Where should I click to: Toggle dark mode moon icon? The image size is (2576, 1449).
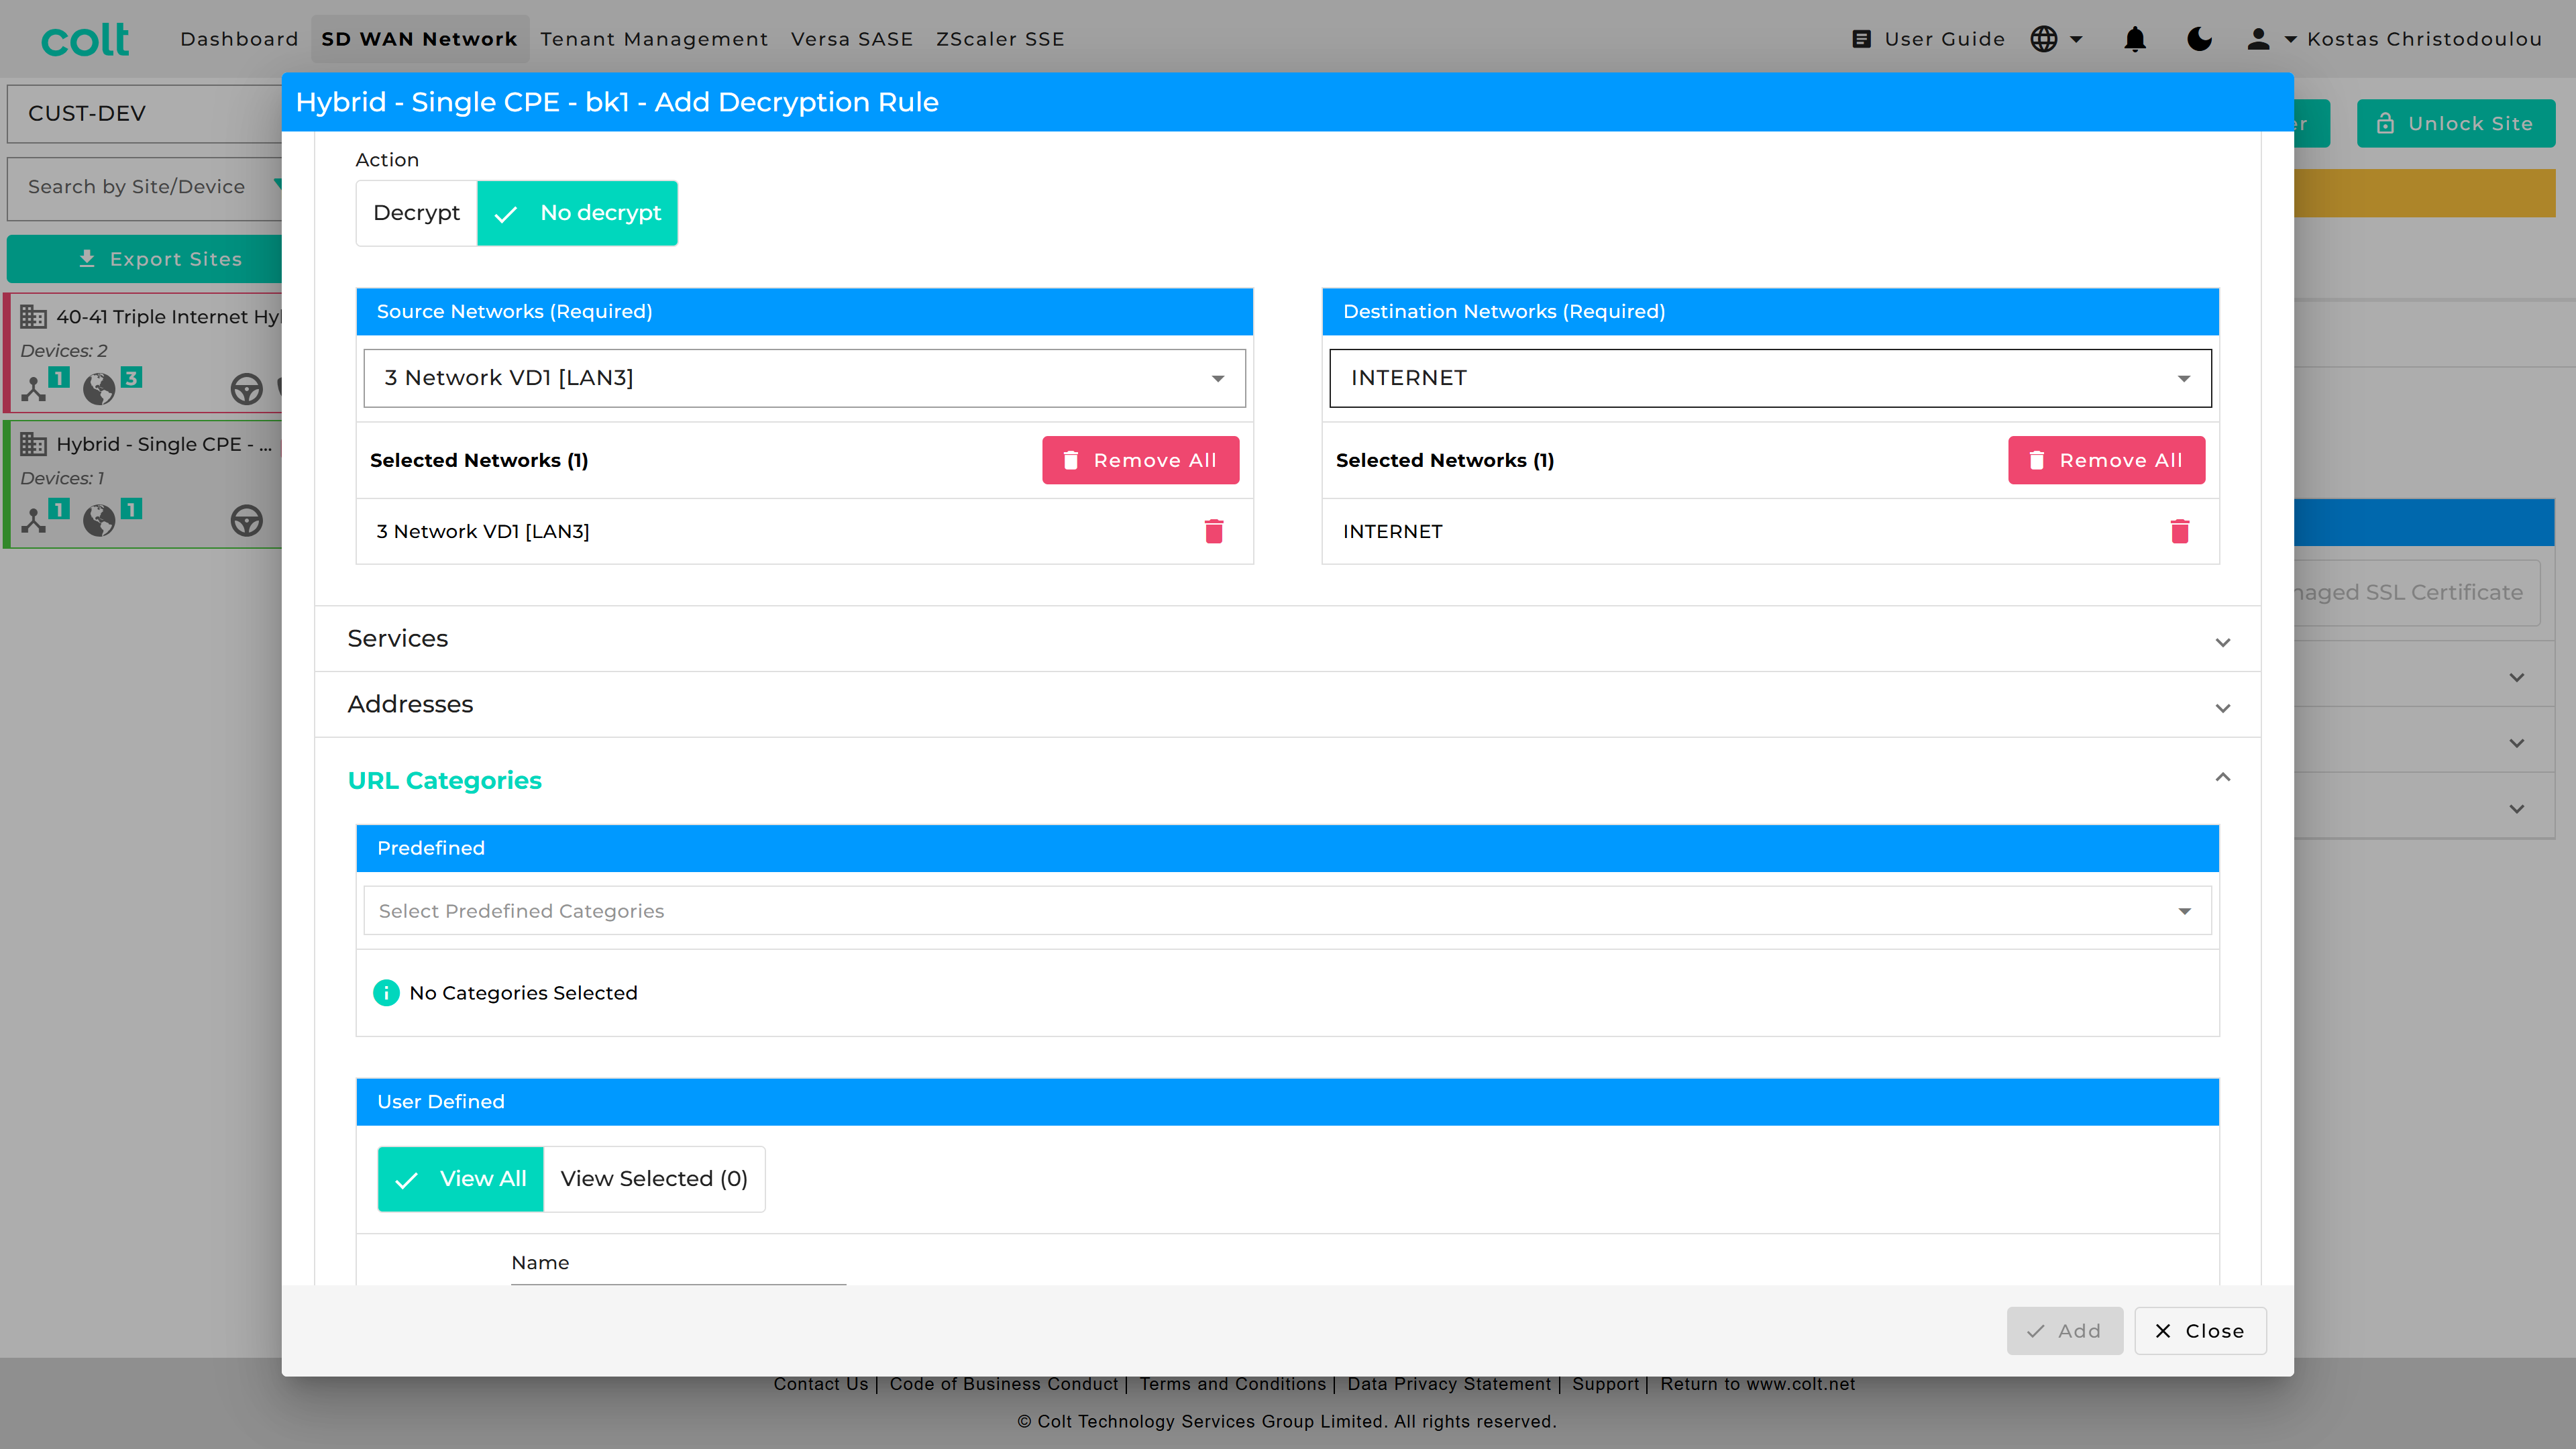point(2200,39)
